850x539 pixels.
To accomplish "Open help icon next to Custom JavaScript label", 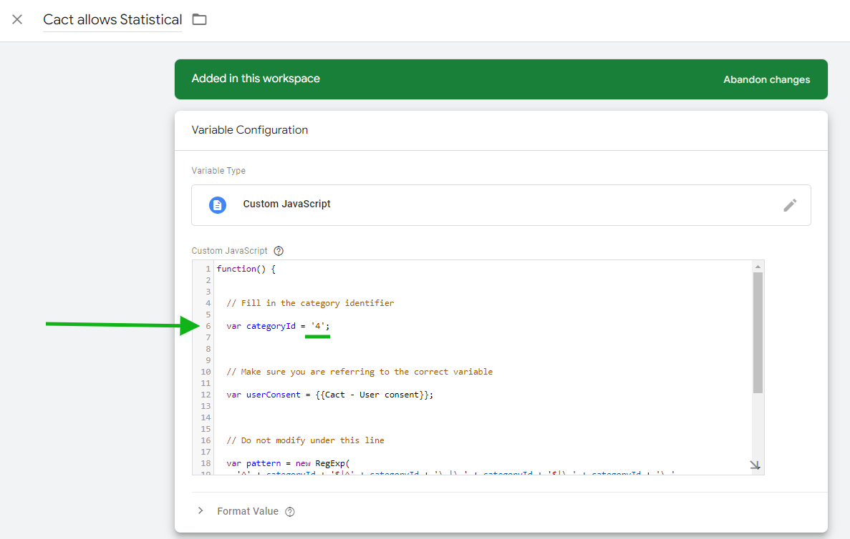I will coord(279,251).
